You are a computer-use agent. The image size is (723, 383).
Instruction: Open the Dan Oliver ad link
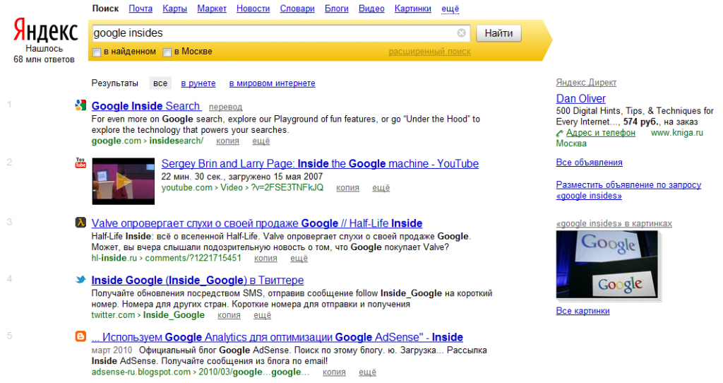pyautogui.click(x=581, y=98)
